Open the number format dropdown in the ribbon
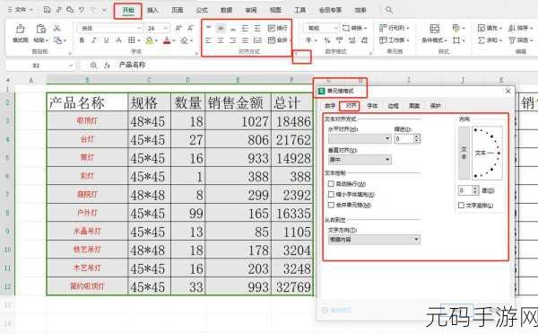538x334 pixels. [336, 28]
